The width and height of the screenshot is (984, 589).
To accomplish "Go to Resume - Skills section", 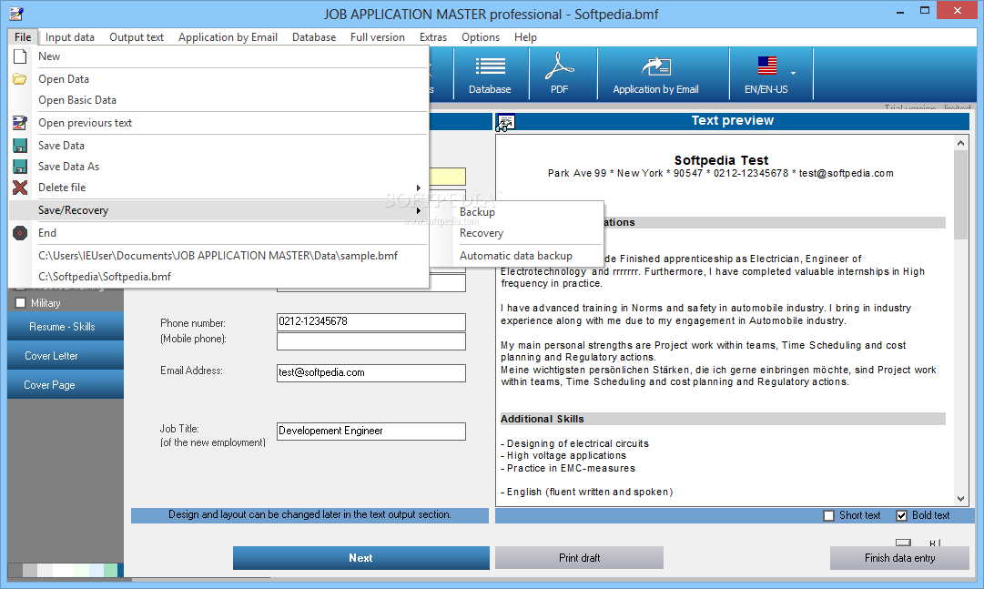I will tap(66, 327).
